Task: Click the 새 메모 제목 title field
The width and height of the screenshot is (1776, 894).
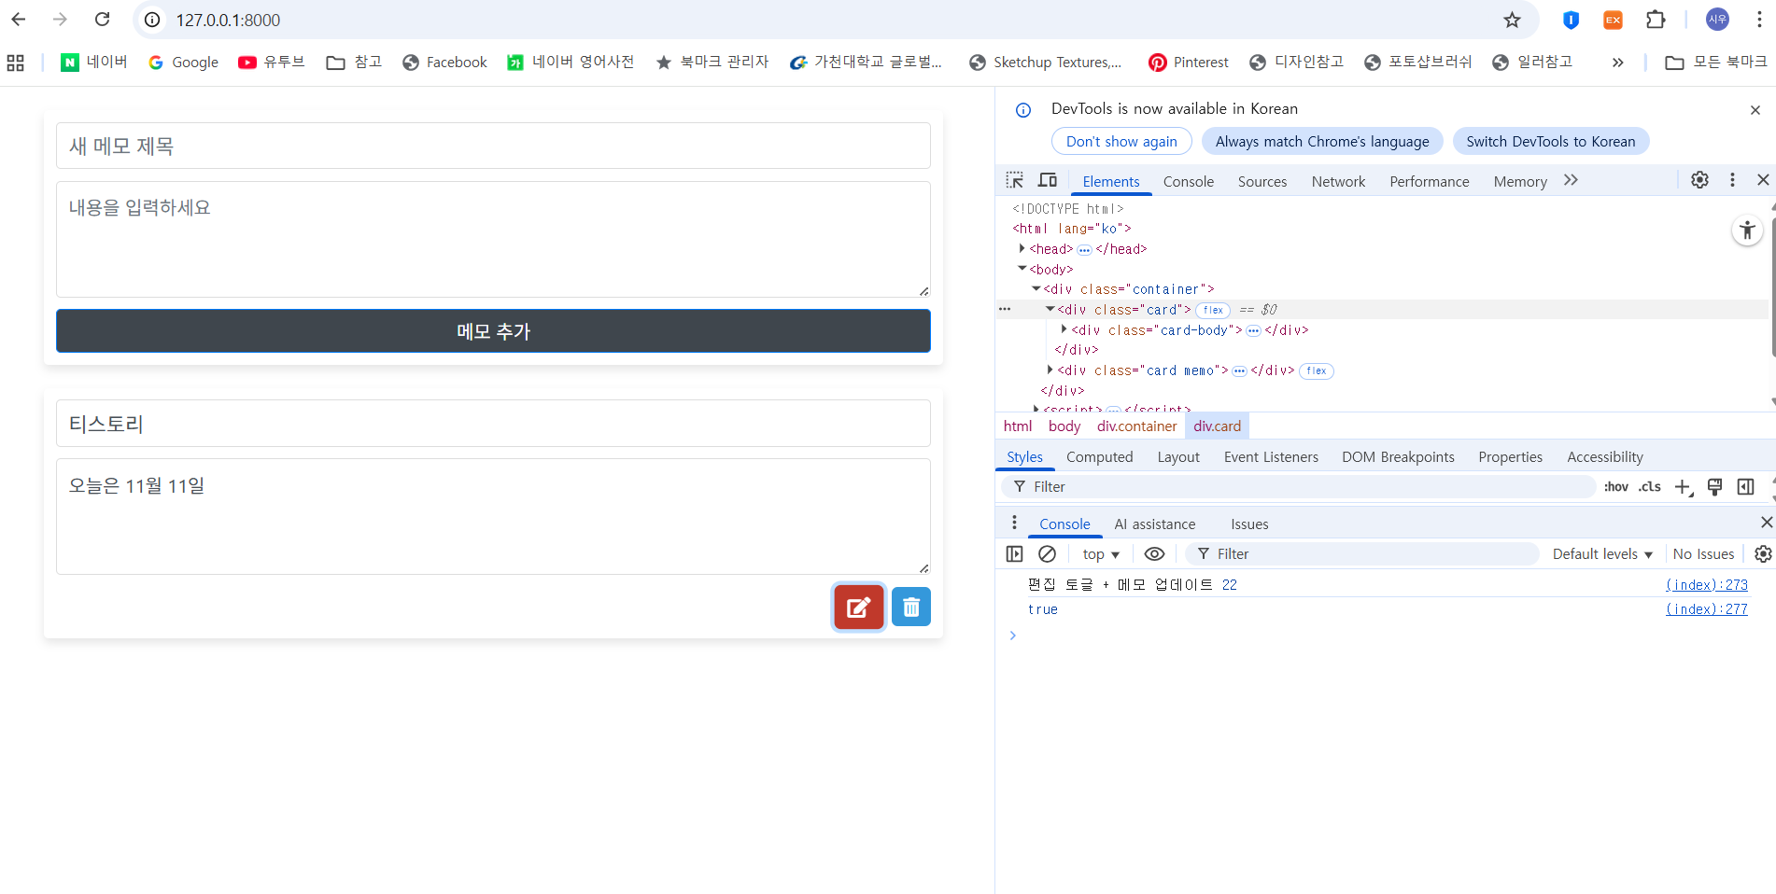Action: 493,147
